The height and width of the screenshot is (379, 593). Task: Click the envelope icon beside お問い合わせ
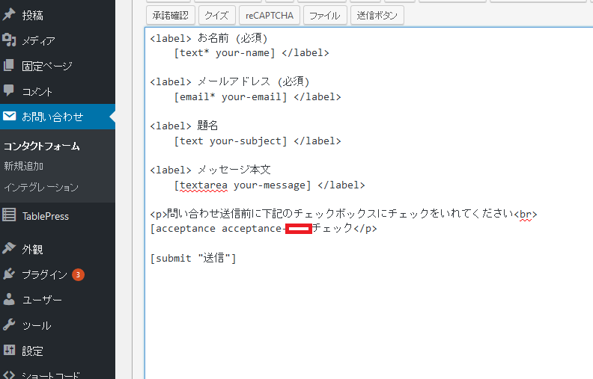(9, 117)
